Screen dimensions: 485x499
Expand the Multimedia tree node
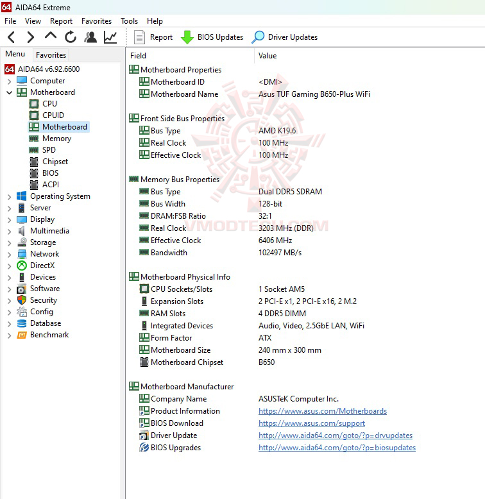pos(9,232)
